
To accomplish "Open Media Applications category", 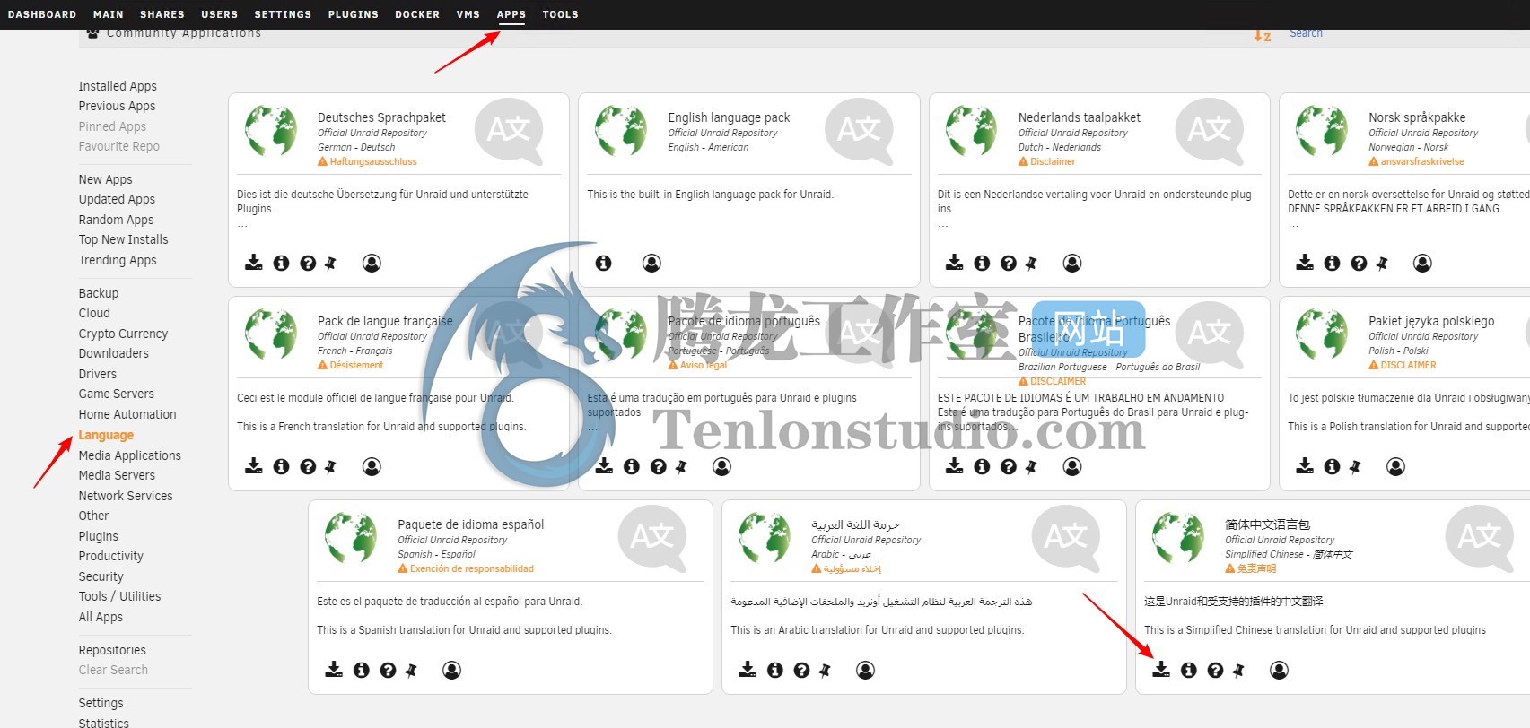I will coord(130,455).
